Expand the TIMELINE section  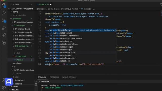tap(21, 90)
